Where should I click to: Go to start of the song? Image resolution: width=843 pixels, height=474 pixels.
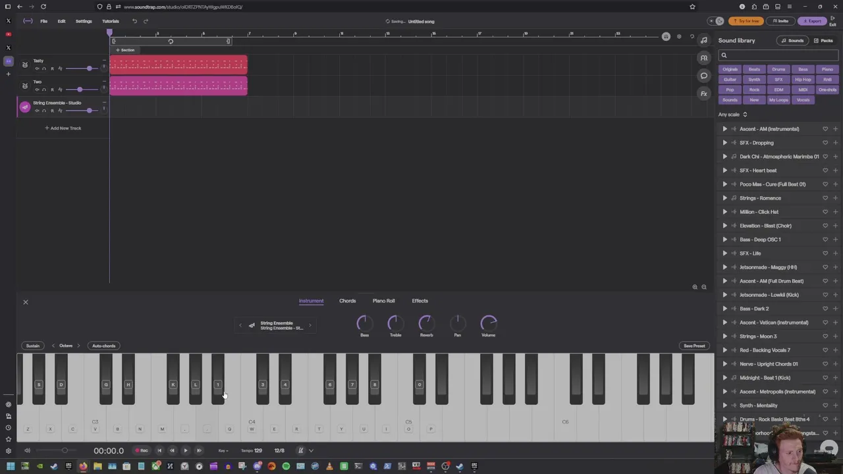click(x=159, y=450)
